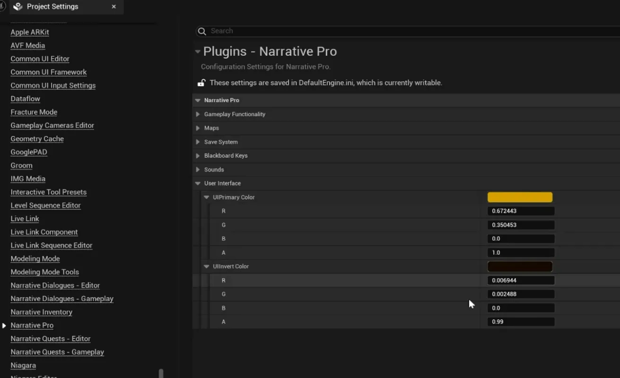Open AVF Media settings
Image resolution: width=620 pixels, height=378 pixels.
(28, 45)
